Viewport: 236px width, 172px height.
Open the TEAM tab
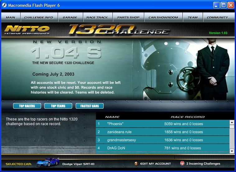coord(193,17)
